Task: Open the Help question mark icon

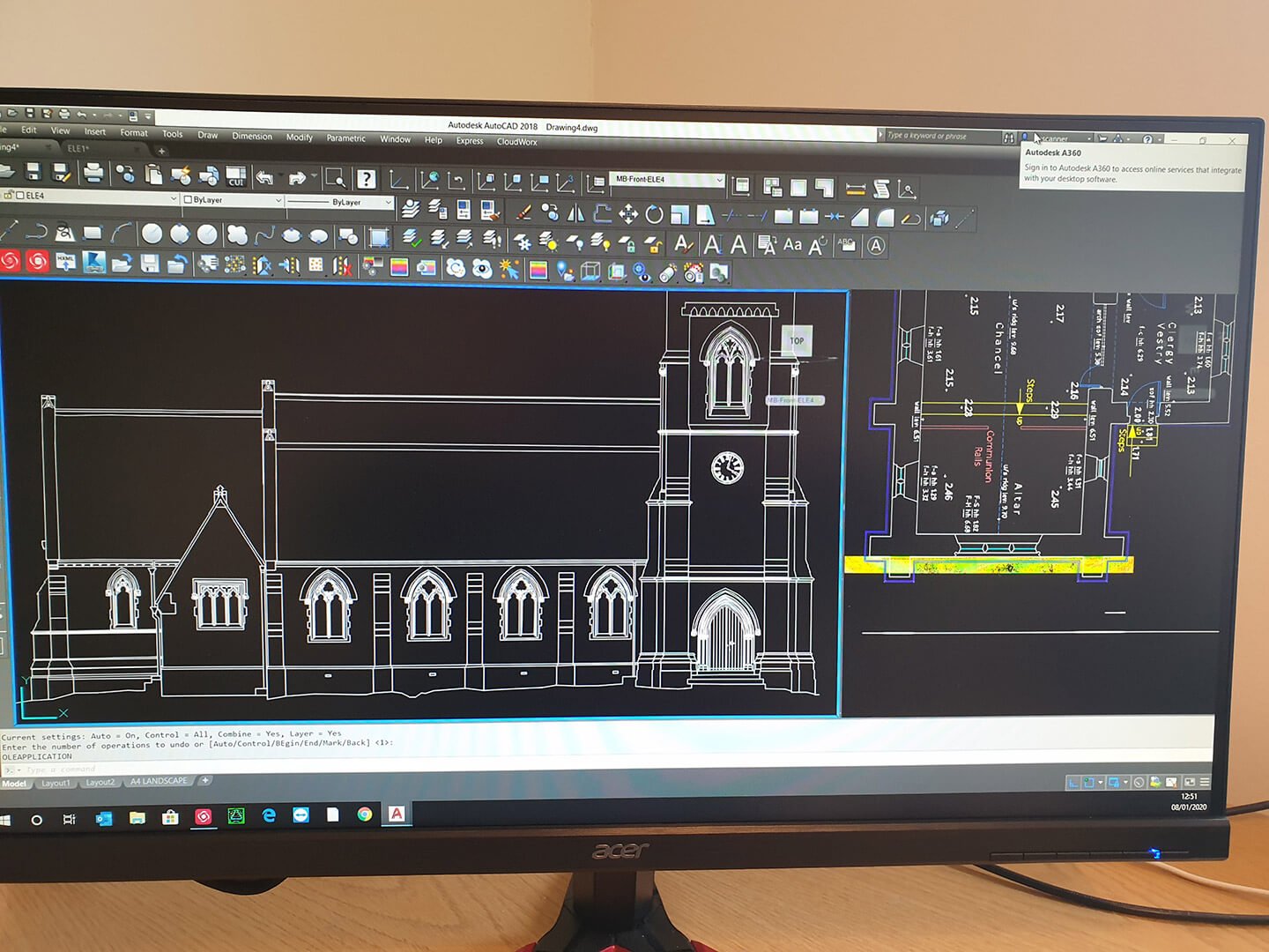Action: point(366,180)
